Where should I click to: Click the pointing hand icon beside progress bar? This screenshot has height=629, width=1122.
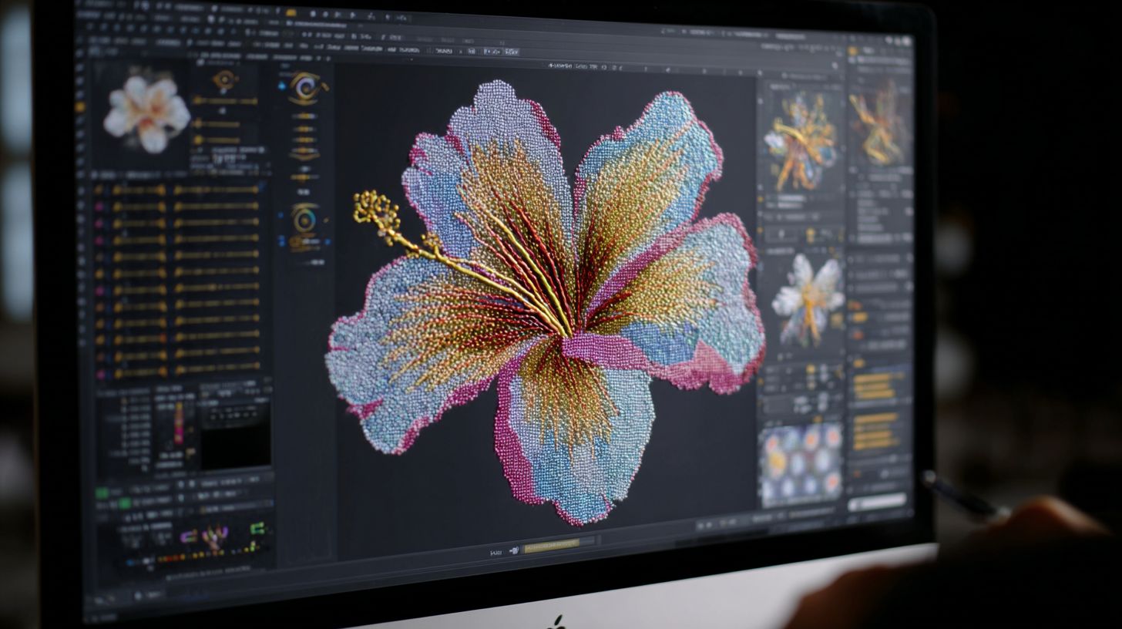[513, 551]
